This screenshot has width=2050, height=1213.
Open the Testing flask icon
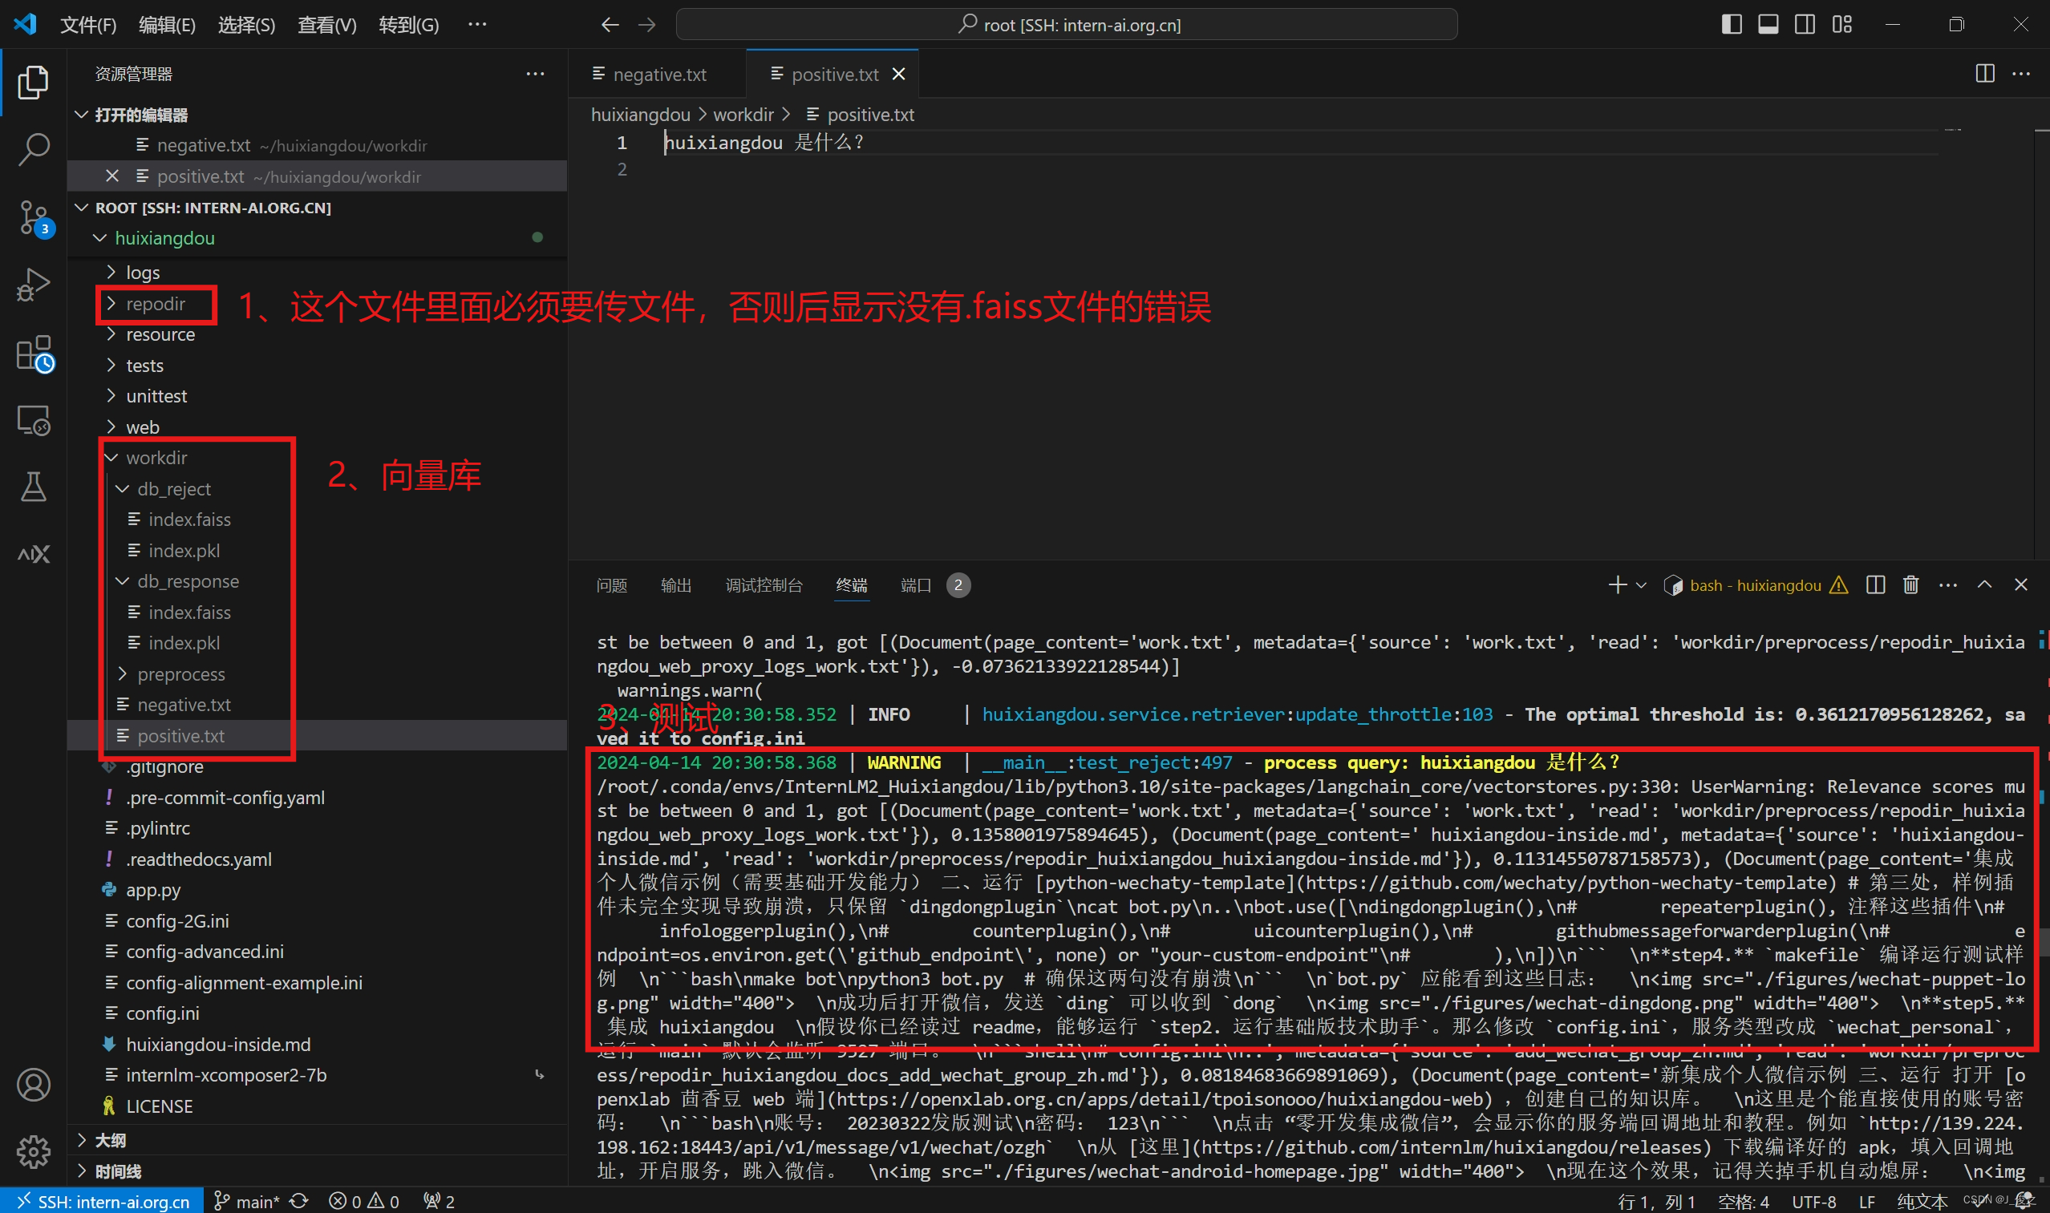33,487
